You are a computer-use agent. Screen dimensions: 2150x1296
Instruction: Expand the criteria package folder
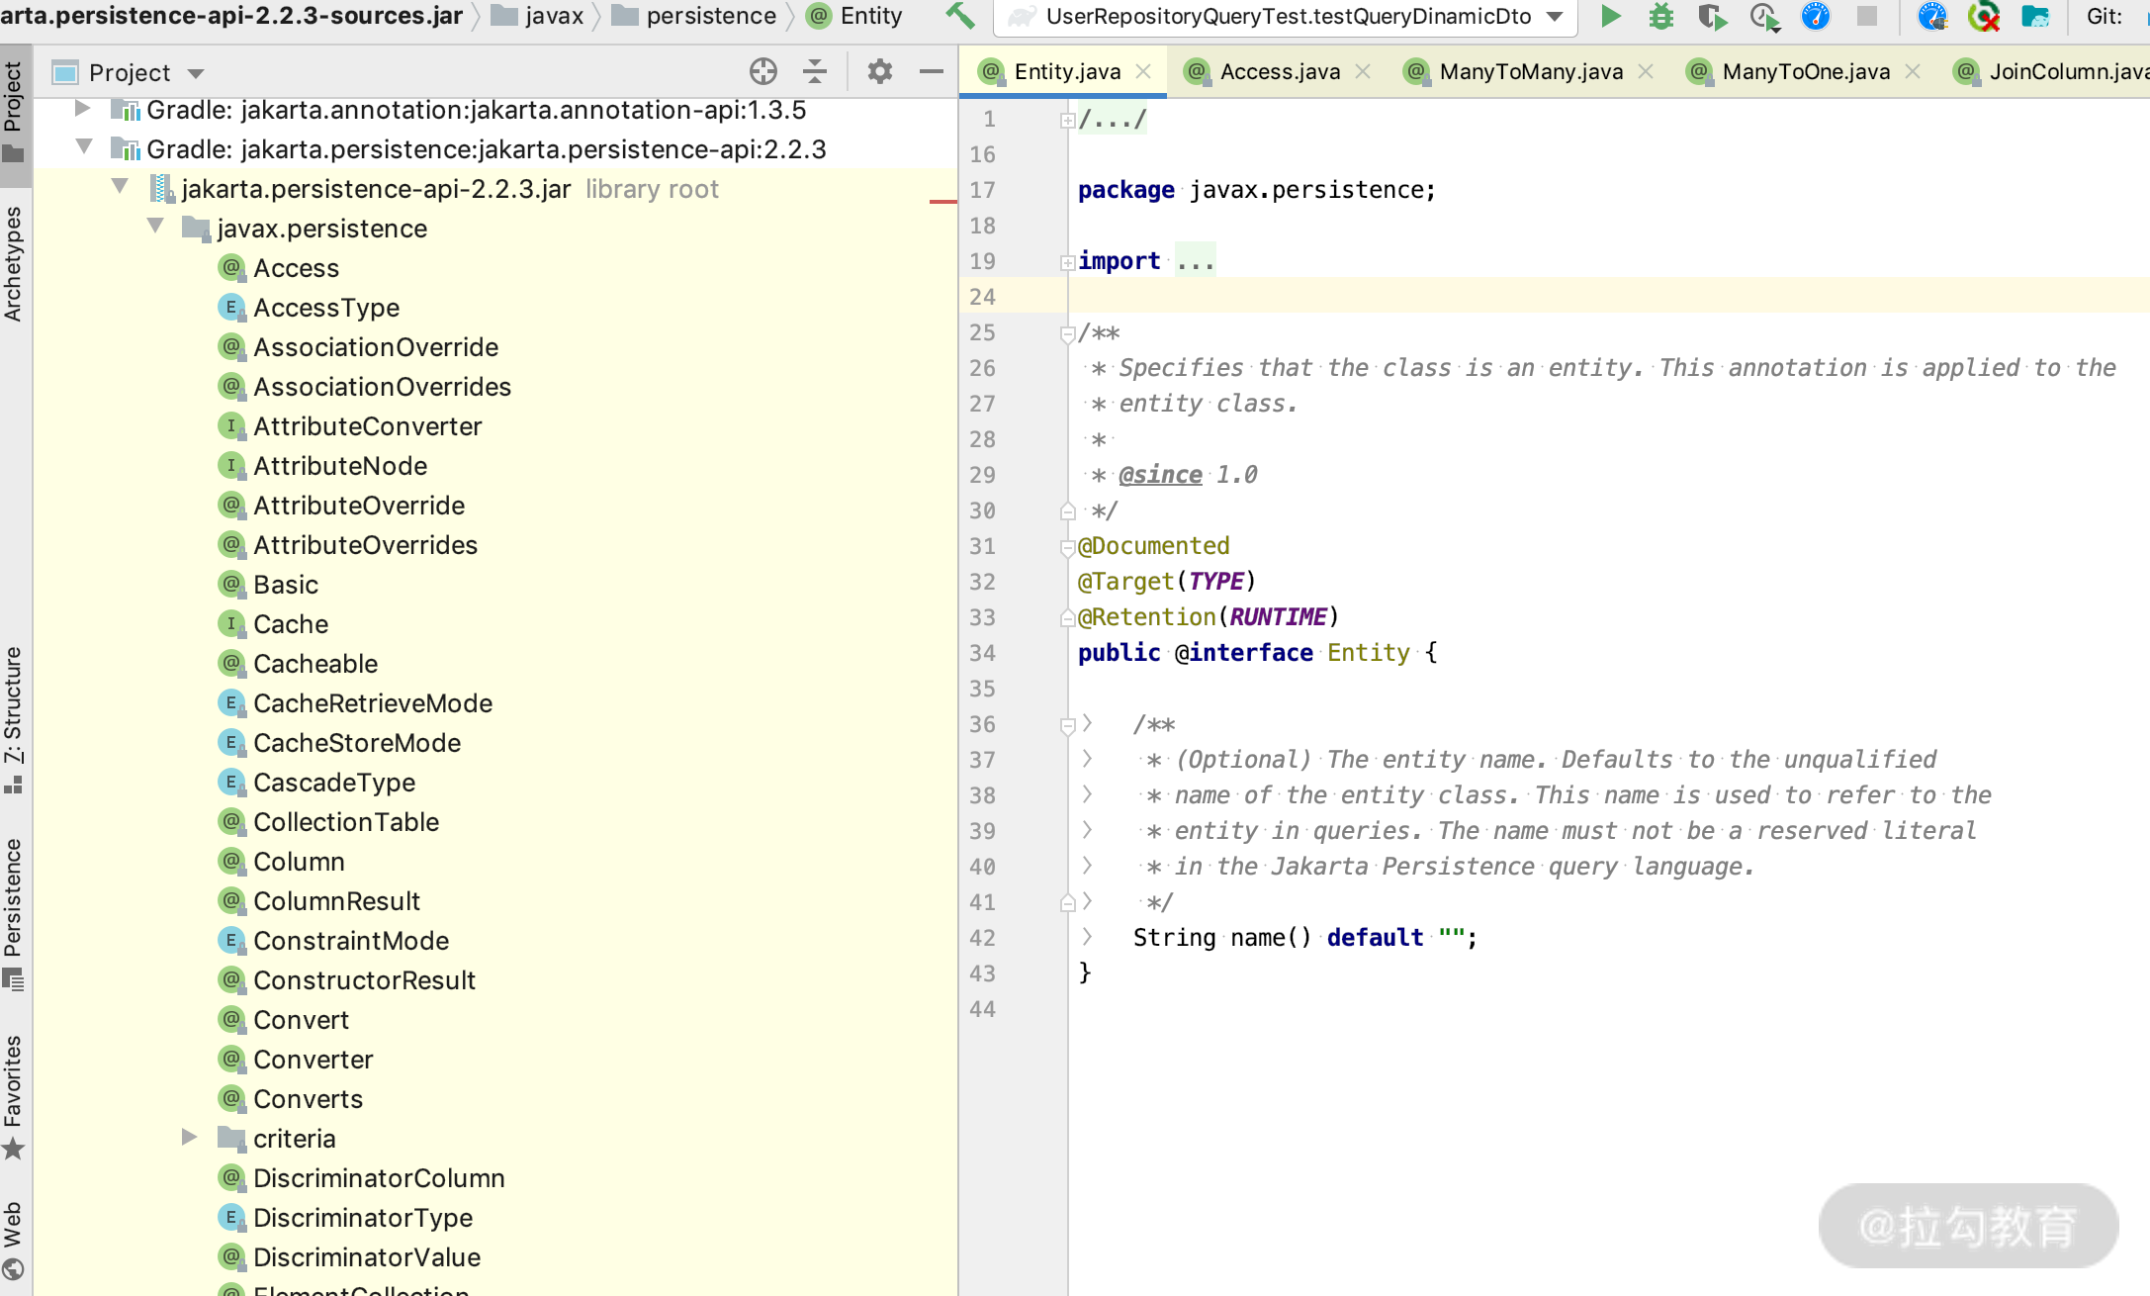click(x=189, y=1138)
